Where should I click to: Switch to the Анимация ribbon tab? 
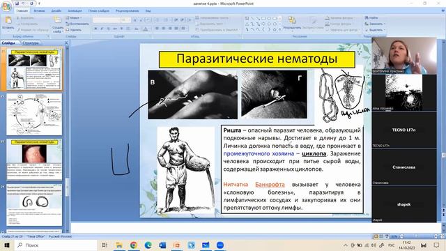75,11
